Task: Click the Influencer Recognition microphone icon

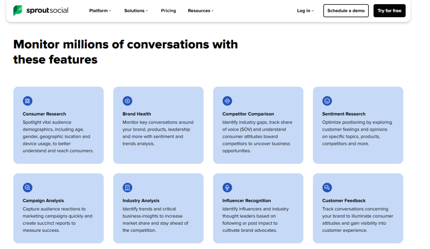Action: coord(227,187)
